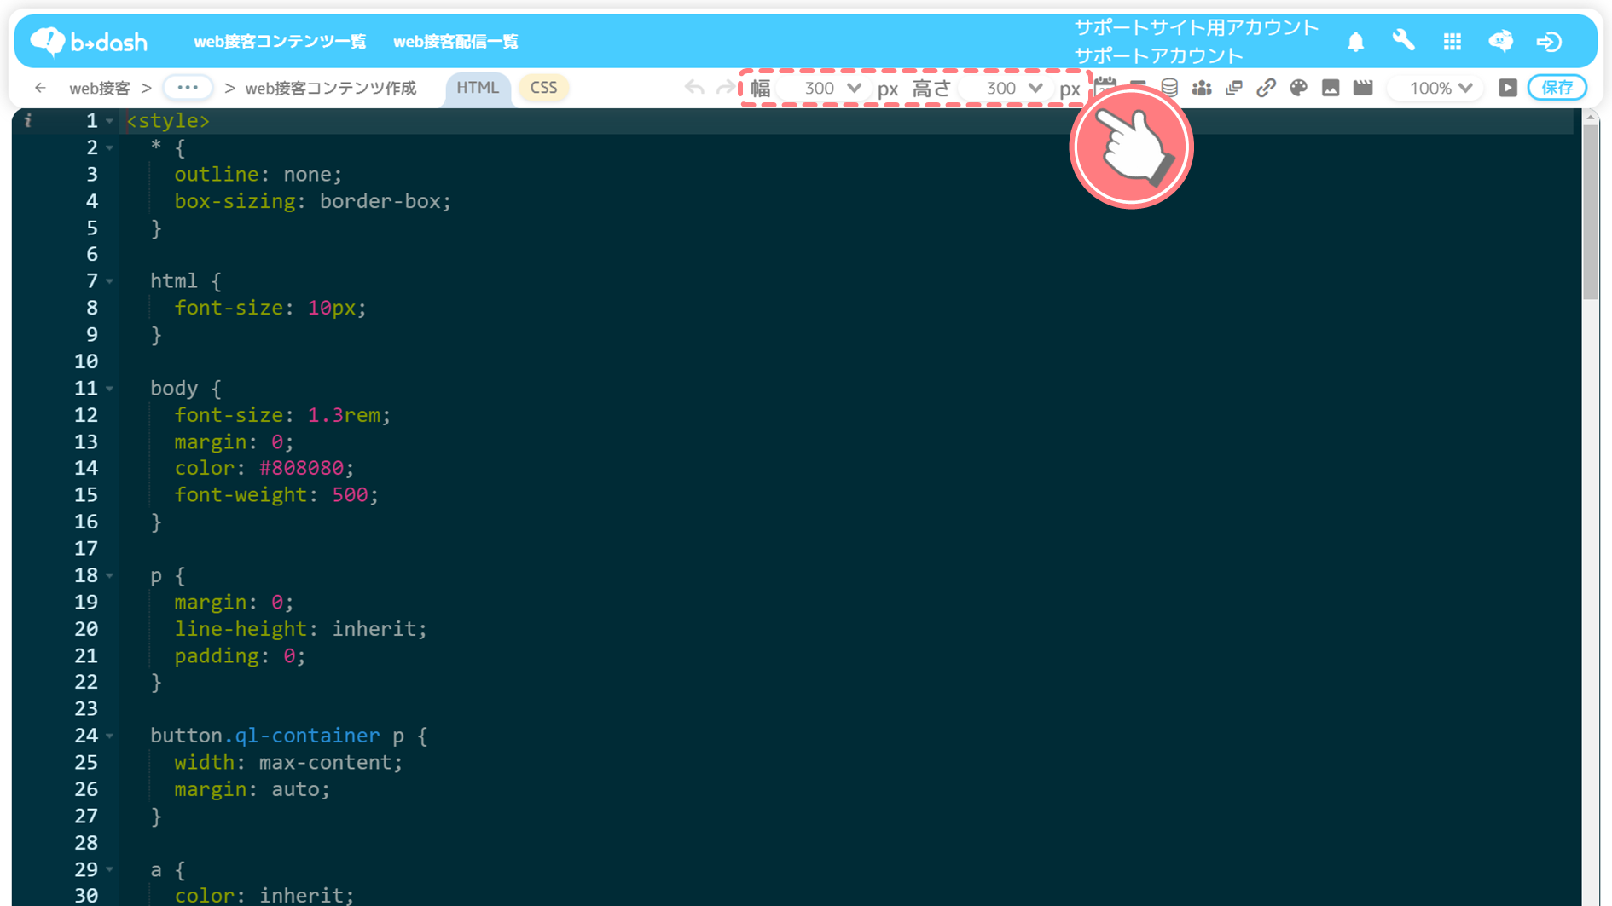1612x906 pixels.
Task: Collapse the button.ql-container rule at line 24
Action: (110, 736)
